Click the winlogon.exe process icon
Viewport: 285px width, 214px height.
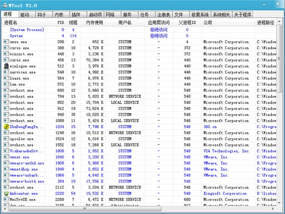click(x=6, y=66)
